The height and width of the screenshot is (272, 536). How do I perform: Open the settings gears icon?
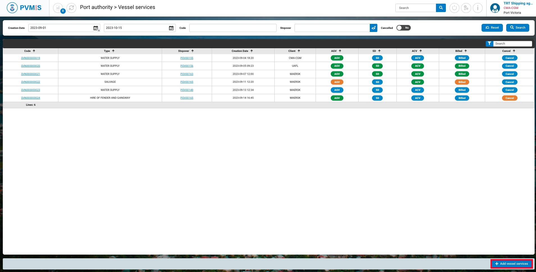coord(466,8)
